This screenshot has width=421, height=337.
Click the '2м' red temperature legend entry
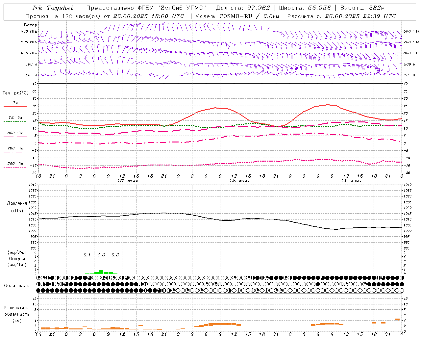click(15, 103)
